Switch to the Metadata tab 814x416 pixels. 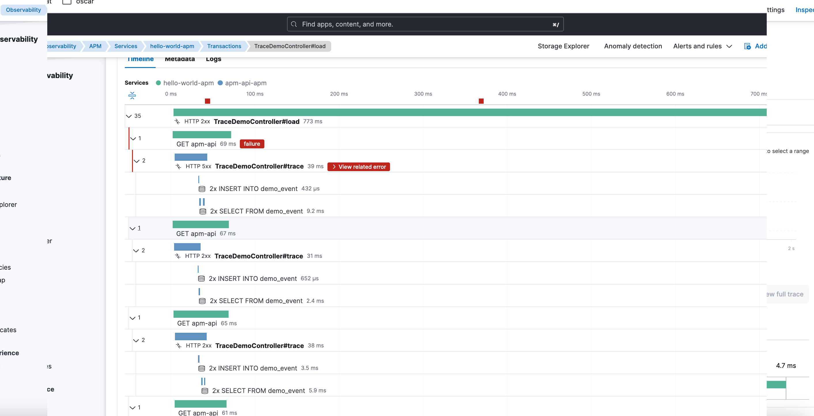coord(180,59)
